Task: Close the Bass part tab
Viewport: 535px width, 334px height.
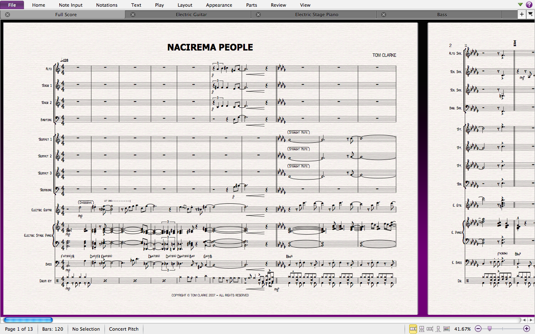Action: [x=384, y=15]
